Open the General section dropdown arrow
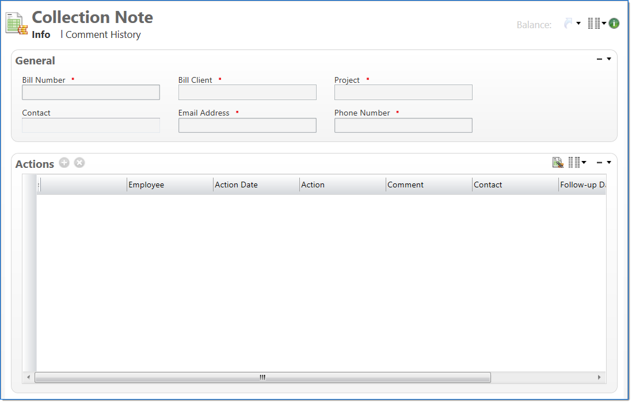This screenshot has height=403, width=632. tap(609, 59)
